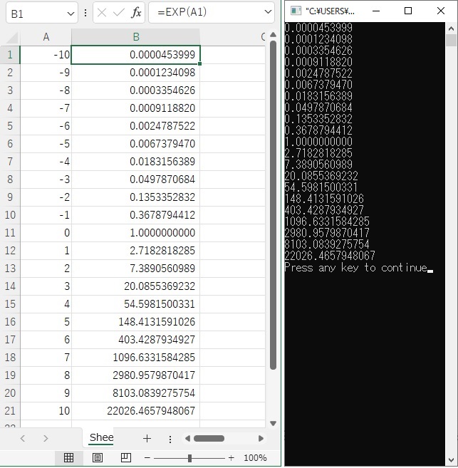Click the console window's title bar icon
Screen dimensions: 458x468
295,11
